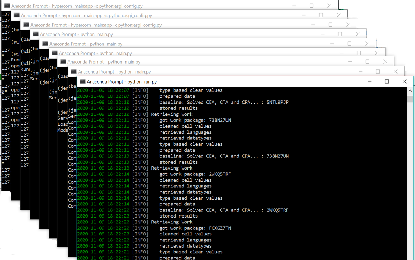Click 'retrieved languages' logged at 18:22:14

[x=185, y=186]
